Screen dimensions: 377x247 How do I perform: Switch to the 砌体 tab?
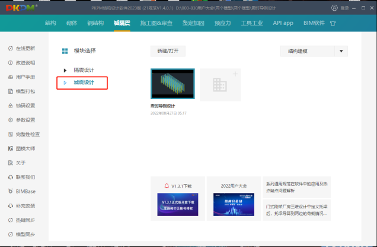[72, 23]
